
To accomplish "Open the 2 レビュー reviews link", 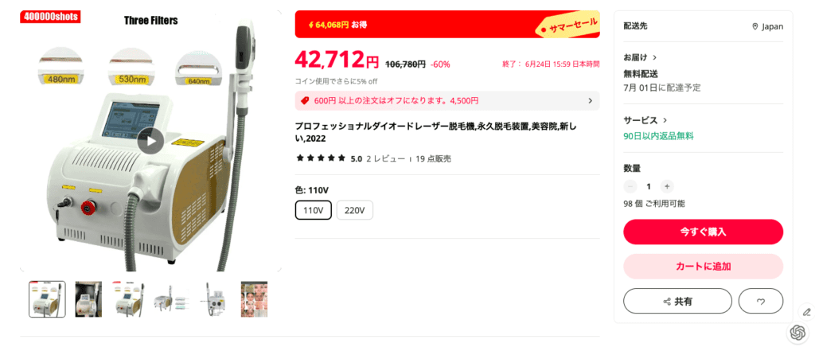I will point(386,159).
